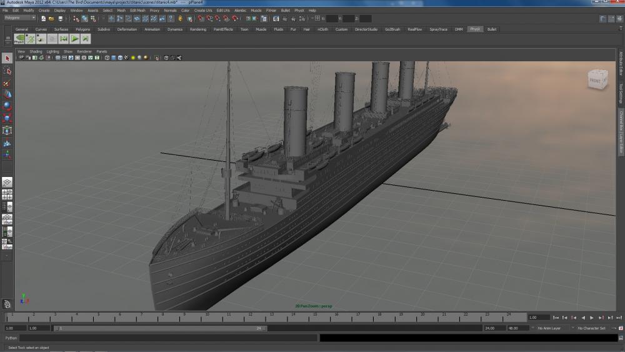Open the viewport Show menu
This screenshot has width=625, height=352.
[68, 51]
